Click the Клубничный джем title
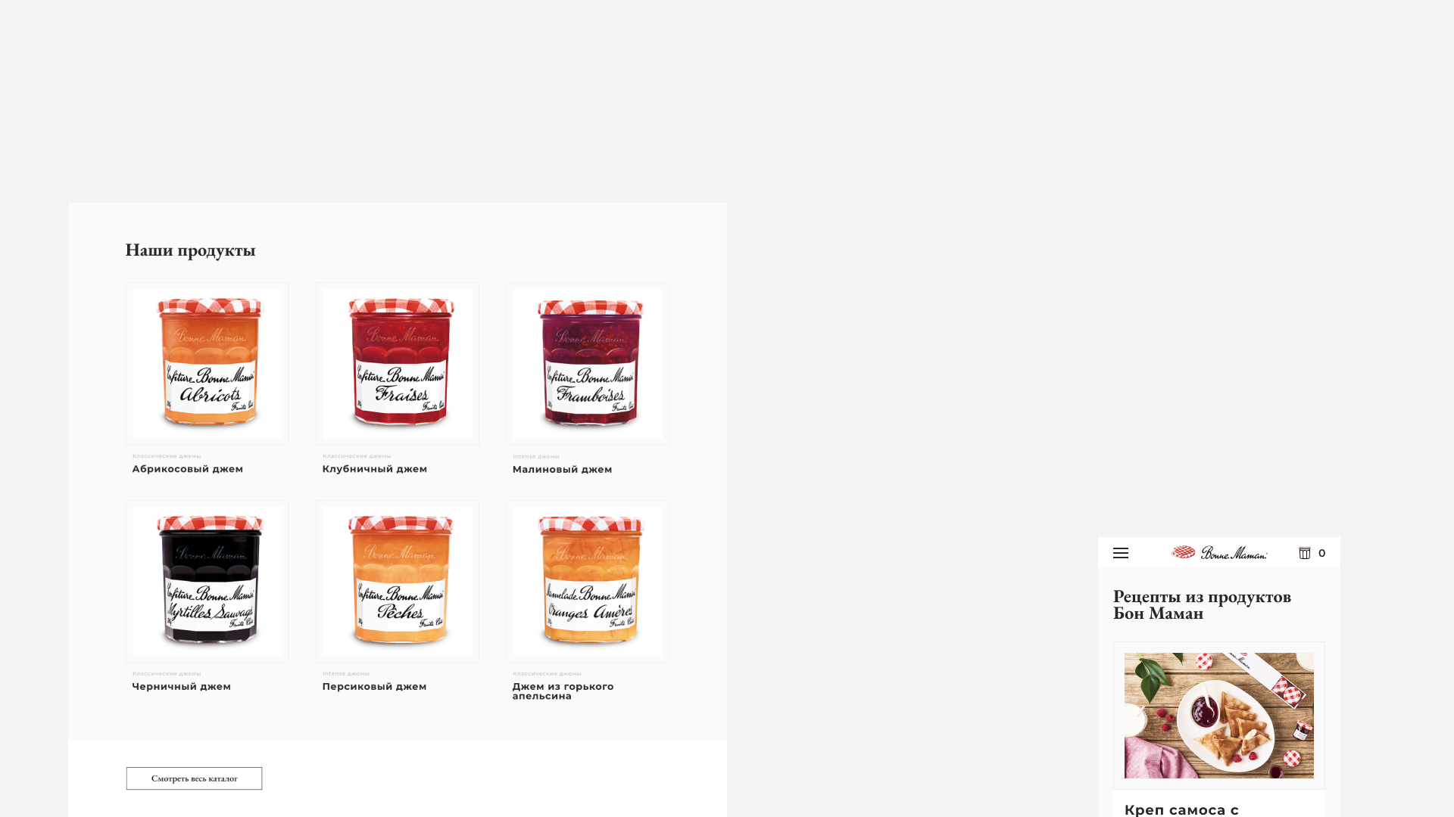 [375, 469]
